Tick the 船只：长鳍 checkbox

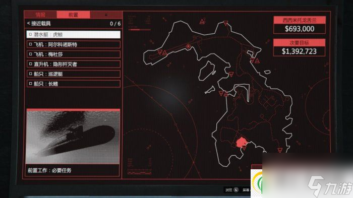[x=30, y=84]
